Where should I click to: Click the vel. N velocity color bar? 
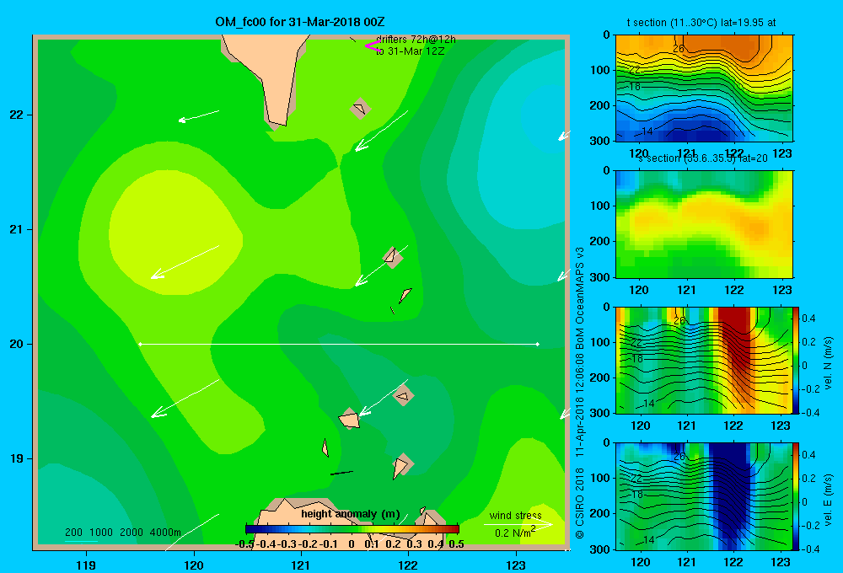[796, 360]
